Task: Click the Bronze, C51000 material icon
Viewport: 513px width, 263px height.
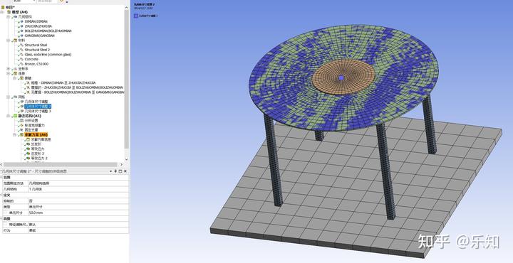Action: click(21, 64)
